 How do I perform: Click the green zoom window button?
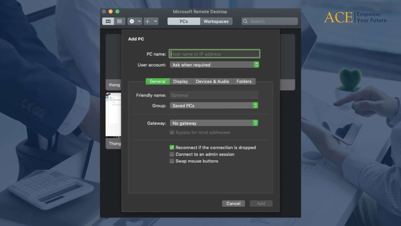(x=117, y=11)
